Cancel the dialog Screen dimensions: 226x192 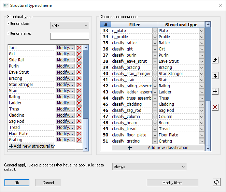click(x=48, y=182)
